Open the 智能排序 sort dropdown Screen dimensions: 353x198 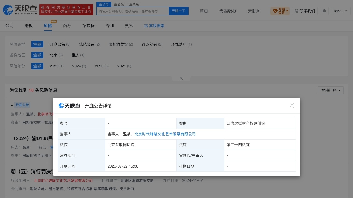(330, 90)
